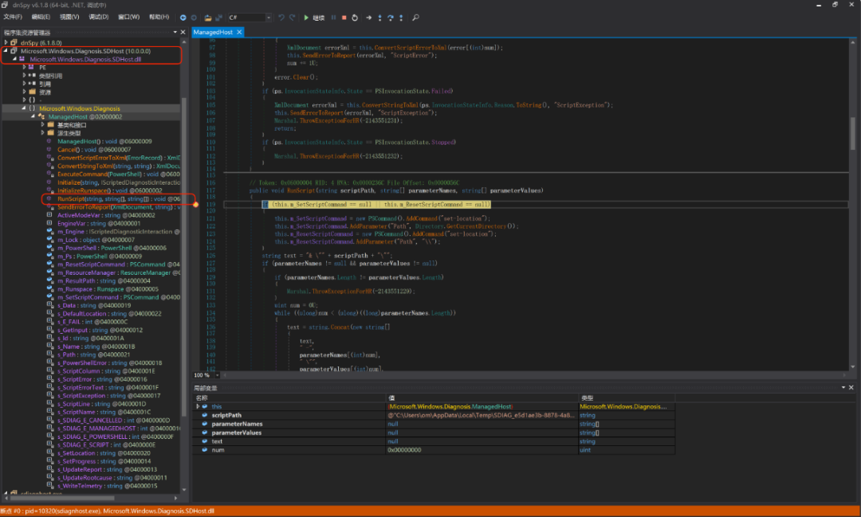Click the Undo arrow in toolbar
The width and height of the screenshot is (861, 517).
(x=281, y=17)
